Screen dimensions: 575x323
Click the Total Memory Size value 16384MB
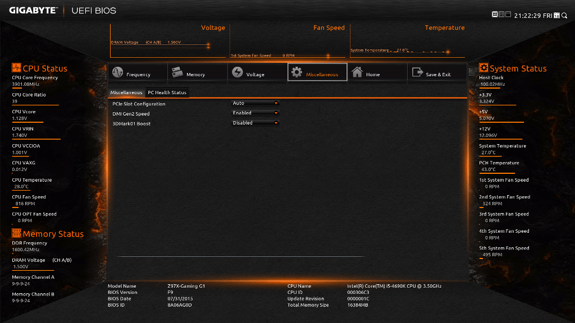(x=358, y=305)
